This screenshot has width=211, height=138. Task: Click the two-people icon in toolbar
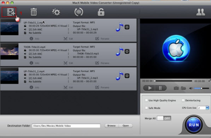click(200, 12)
